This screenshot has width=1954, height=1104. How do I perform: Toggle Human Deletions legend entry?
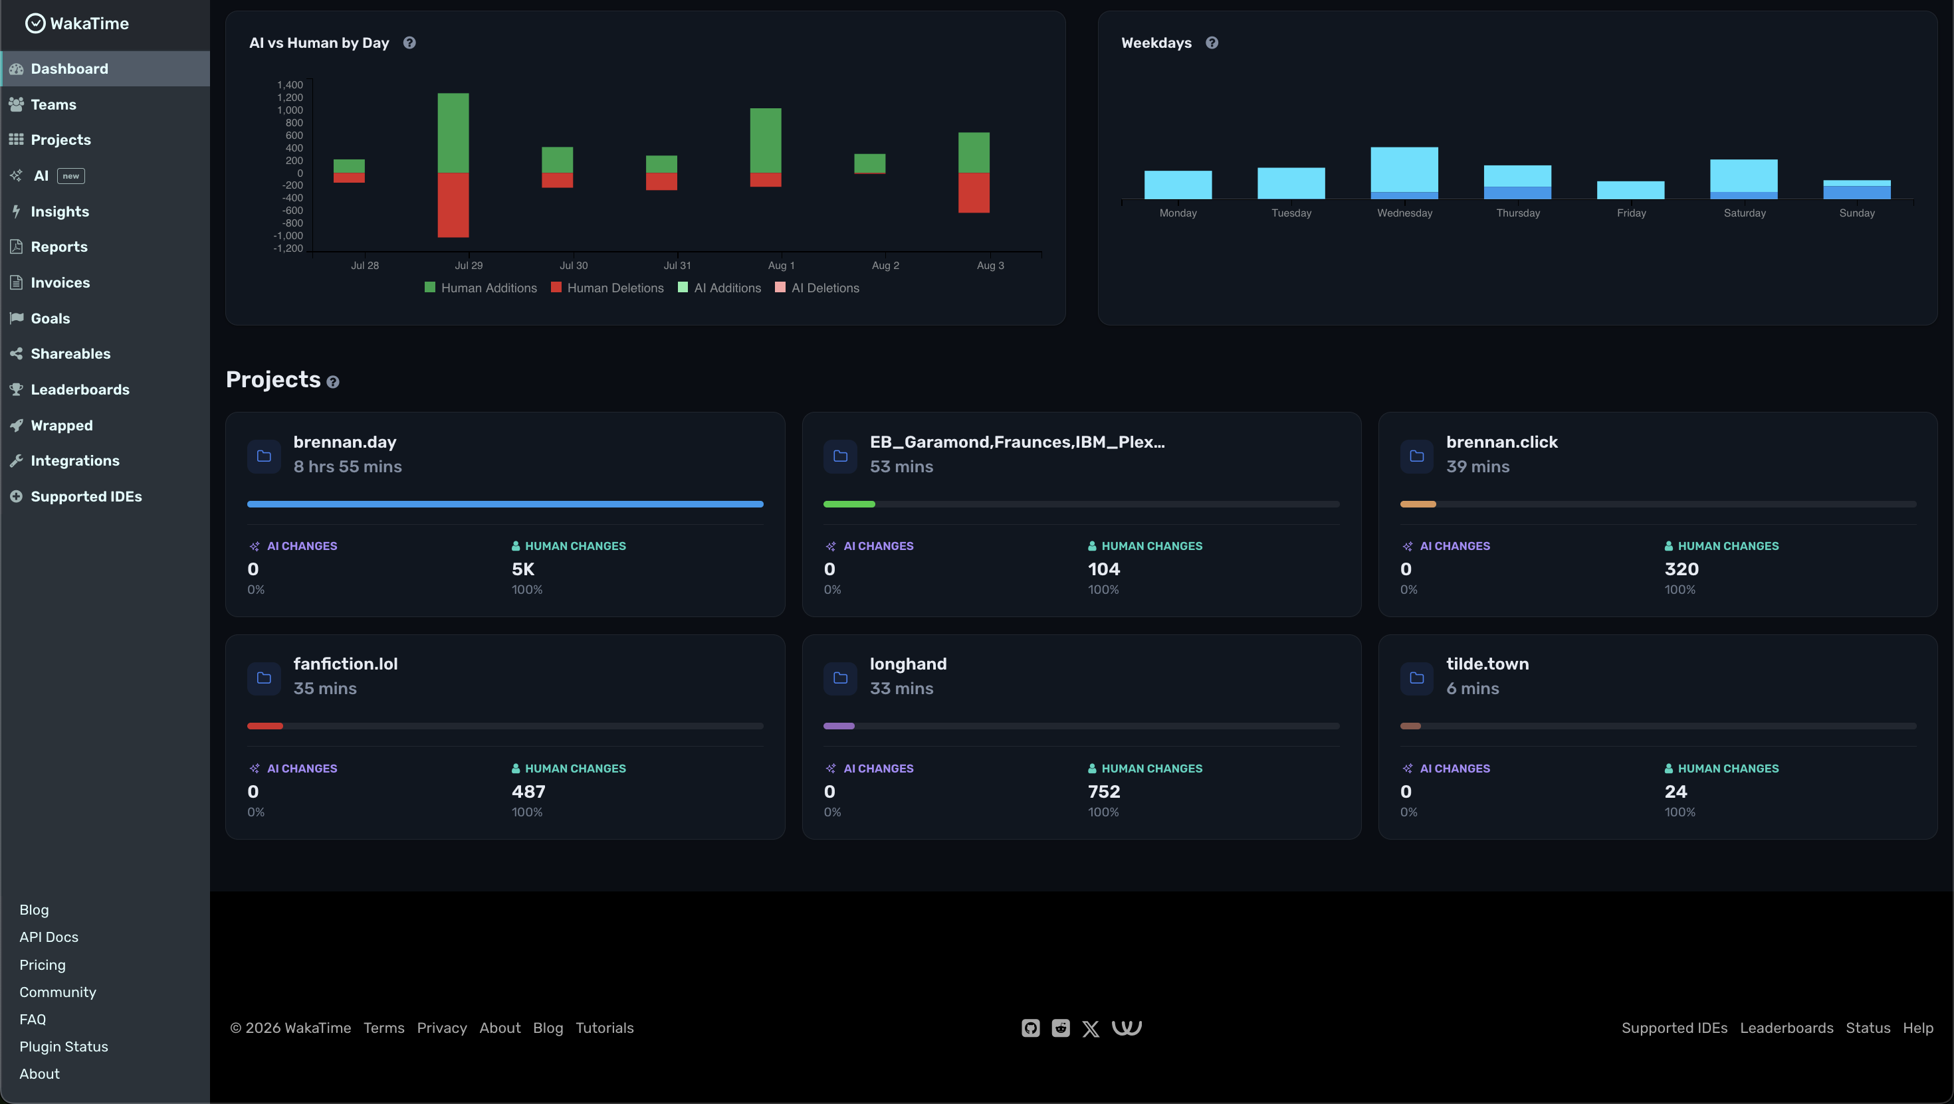coord(607,288)
